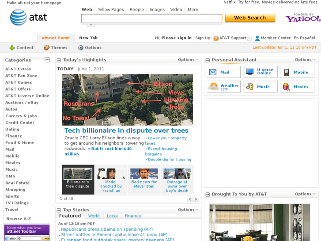
Task: Click the green plus Content icon
Action: 12,48
